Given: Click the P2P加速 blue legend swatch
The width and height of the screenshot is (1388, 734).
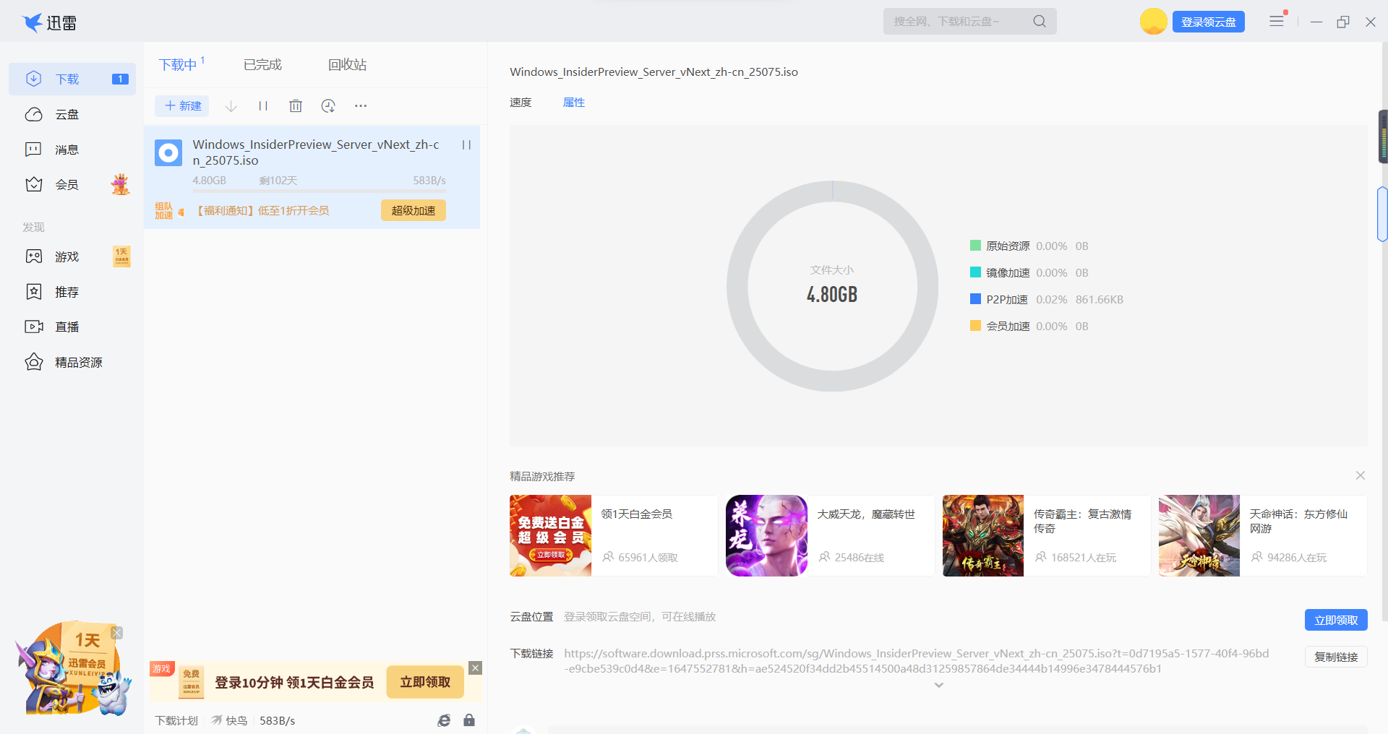Looking at the screenshot, I should point(975,299).
